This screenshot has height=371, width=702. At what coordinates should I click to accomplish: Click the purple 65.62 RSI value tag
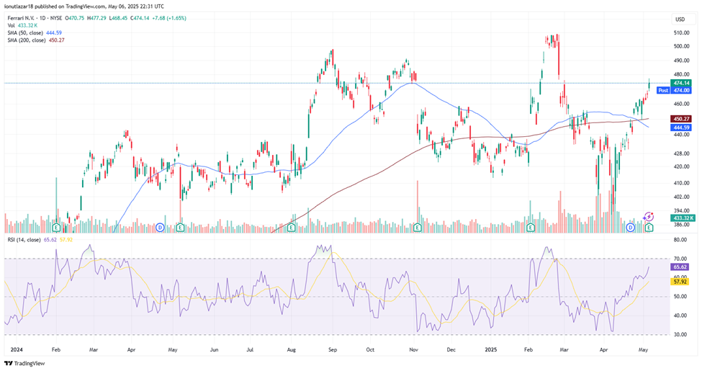coord(681,266)
